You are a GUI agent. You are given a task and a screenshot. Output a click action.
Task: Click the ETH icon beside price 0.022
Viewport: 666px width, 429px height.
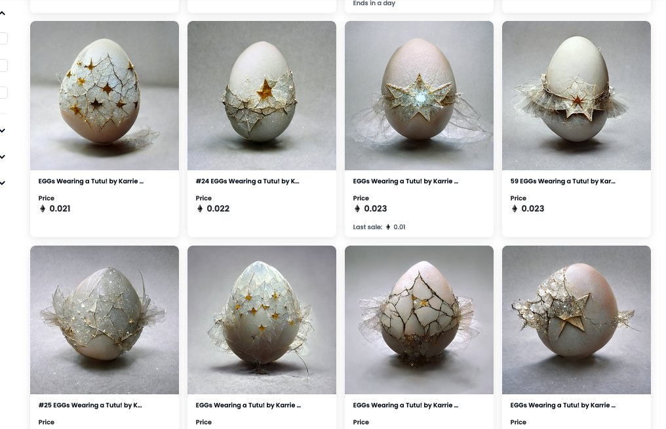(200, 208)
